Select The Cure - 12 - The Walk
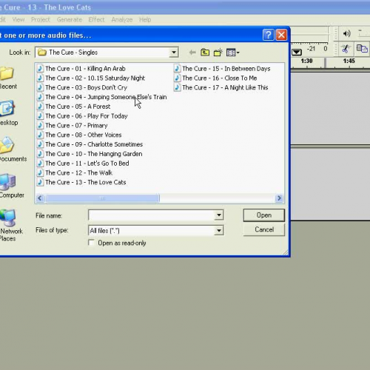370x370 pixels. coord(75,172)
